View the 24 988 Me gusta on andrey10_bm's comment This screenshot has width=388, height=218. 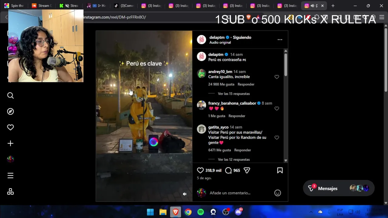(x=221, y=84)
